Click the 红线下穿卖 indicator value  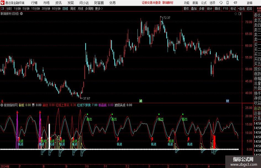click(x=87, y=105)
